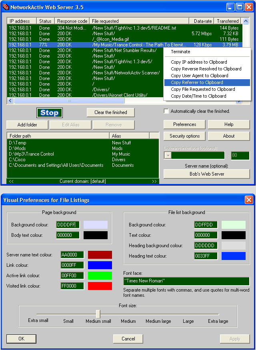Click the Alias column header
This screenshot has width=256, height=350.
[x=129, y=136]
